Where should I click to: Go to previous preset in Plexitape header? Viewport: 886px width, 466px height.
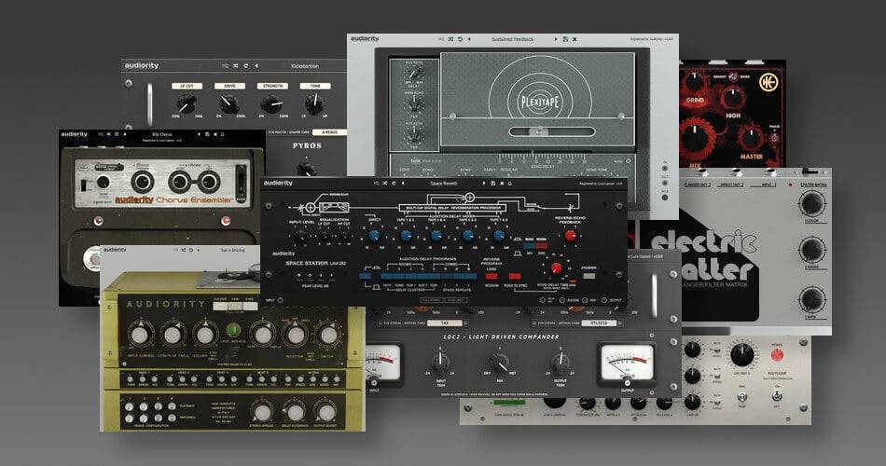(469, 39)
